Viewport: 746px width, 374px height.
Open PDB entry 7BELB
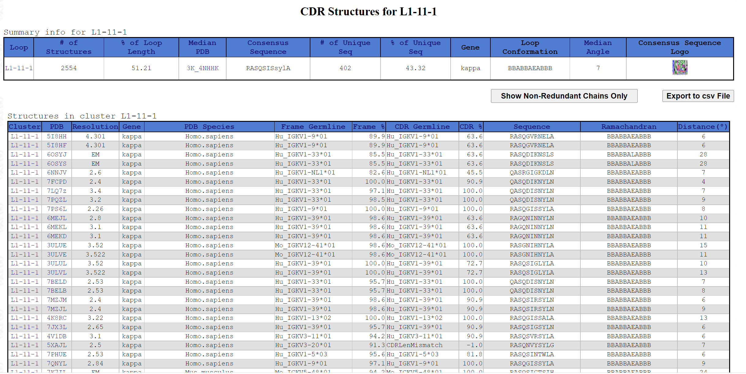[x=57, y=291]
